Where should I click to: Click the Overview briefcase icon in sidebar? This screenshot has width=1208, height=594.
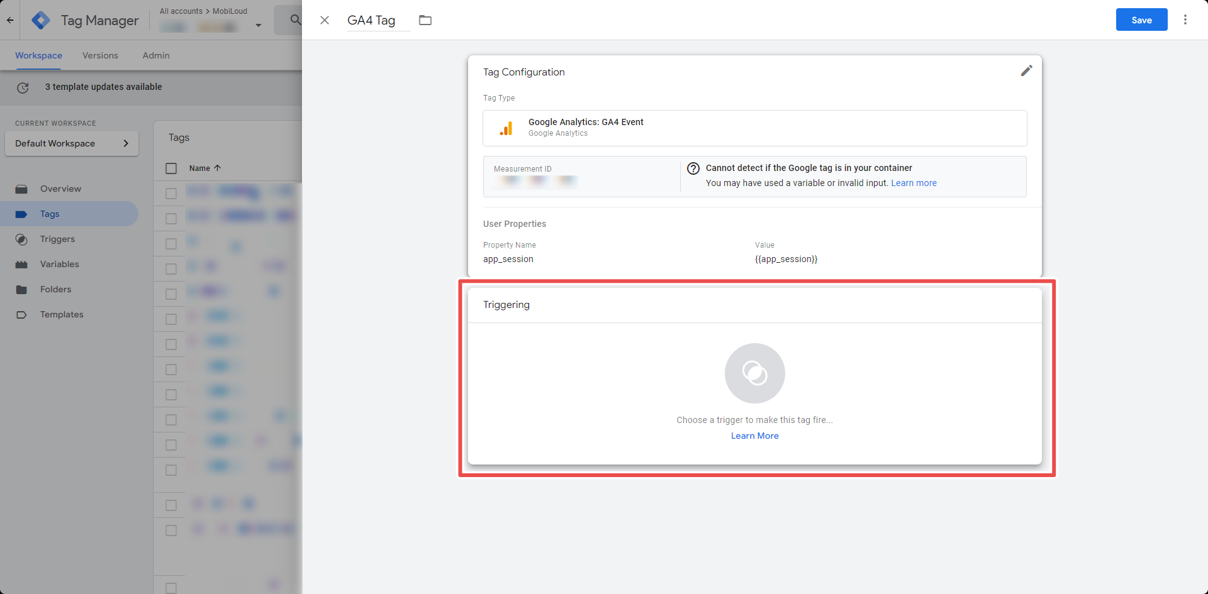[21, 189]
